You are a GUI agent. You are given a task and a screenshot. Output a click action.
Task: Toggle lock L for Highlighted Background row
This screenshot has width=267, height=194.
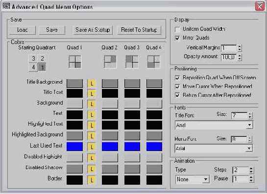point(92,136)
